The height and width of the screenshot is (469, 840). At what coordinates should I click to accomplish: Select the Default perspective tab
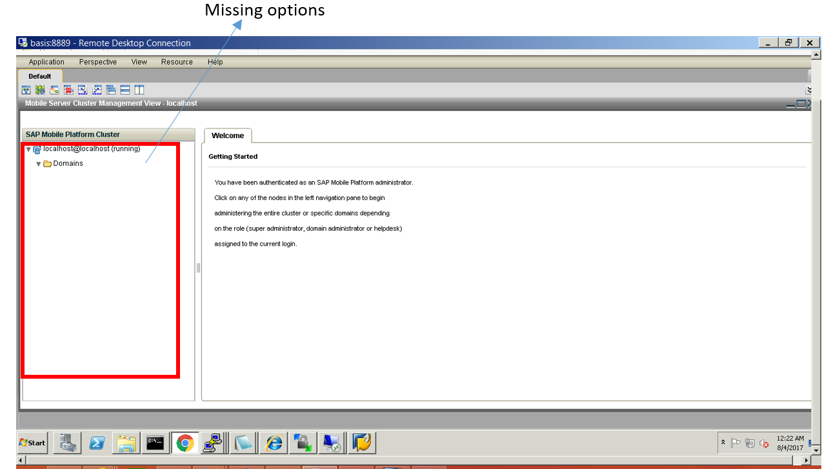tap(40, 76)
